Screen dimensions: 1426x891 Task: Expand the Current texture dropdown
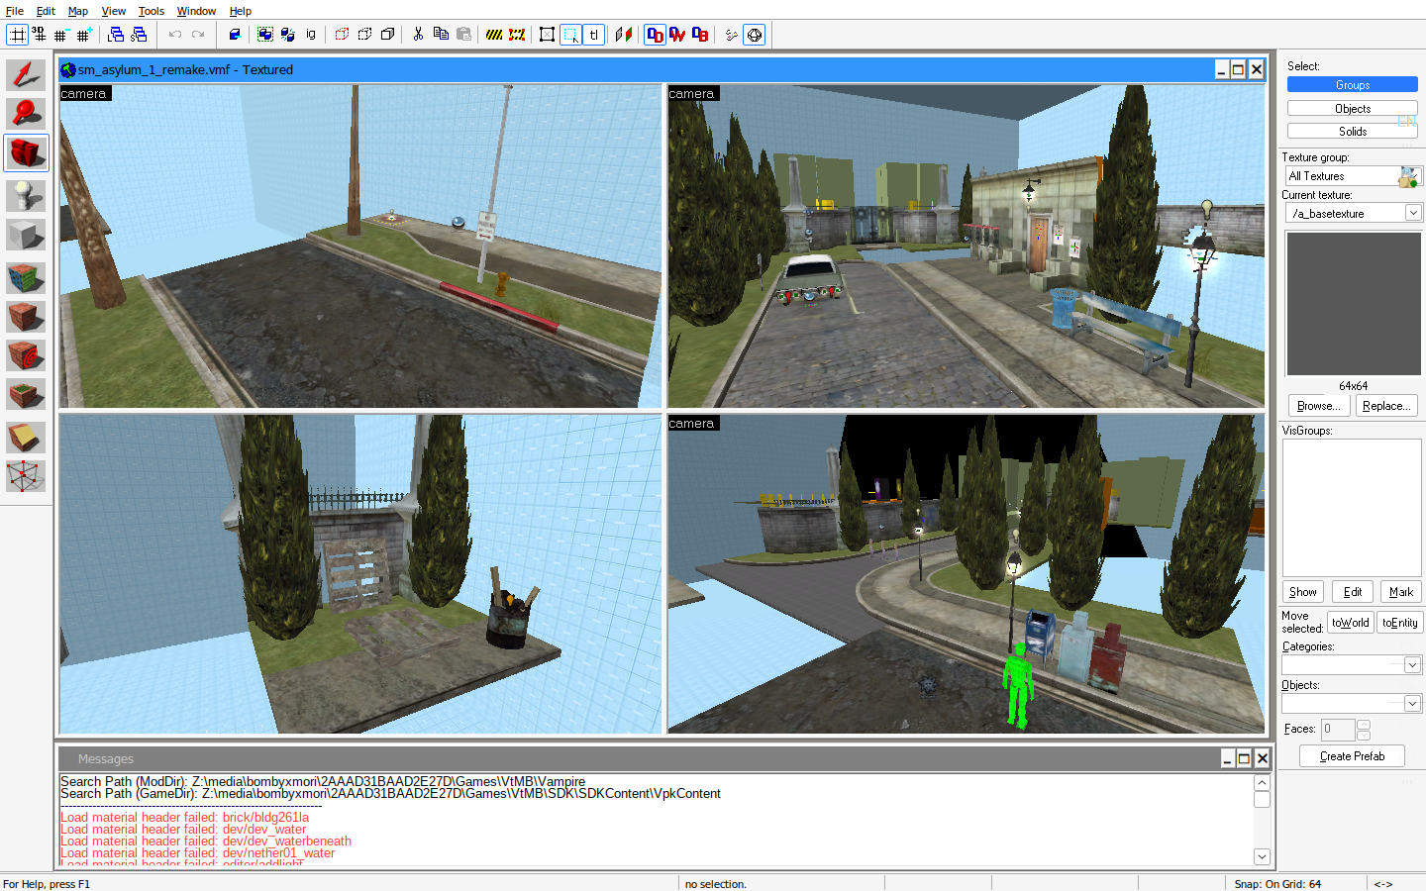pos(1413,213)
